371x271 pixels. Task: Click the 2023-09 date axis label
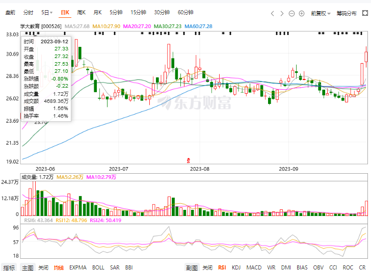[x=288, y=169]
